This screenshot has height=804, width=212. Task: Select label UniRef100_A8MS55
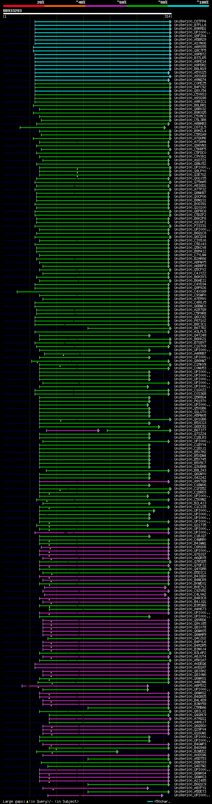tap(190, 47)
